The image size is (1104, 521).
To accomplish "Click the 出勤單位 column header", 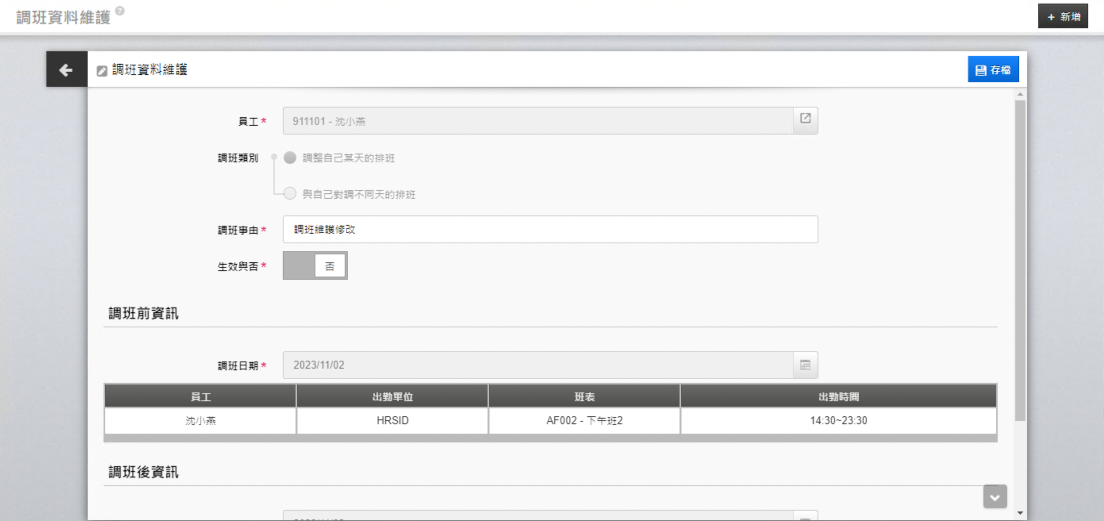I will click(x=393, y=397).
